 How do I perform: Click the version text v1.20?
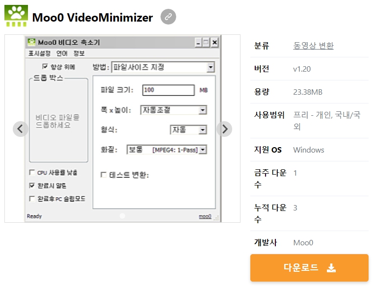(x=302, y=69)
